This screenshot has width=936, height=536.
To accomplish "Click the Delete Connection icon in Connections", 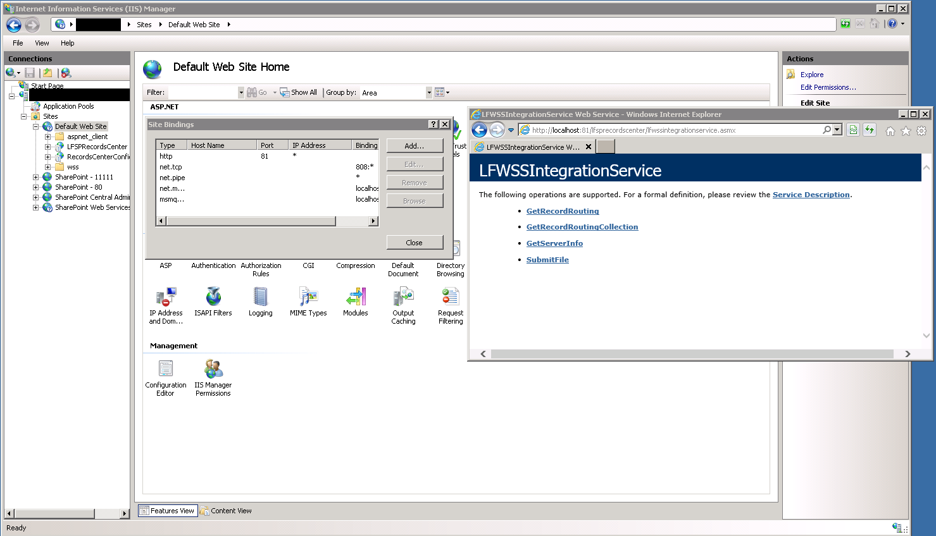I will [x=66, y=73].
